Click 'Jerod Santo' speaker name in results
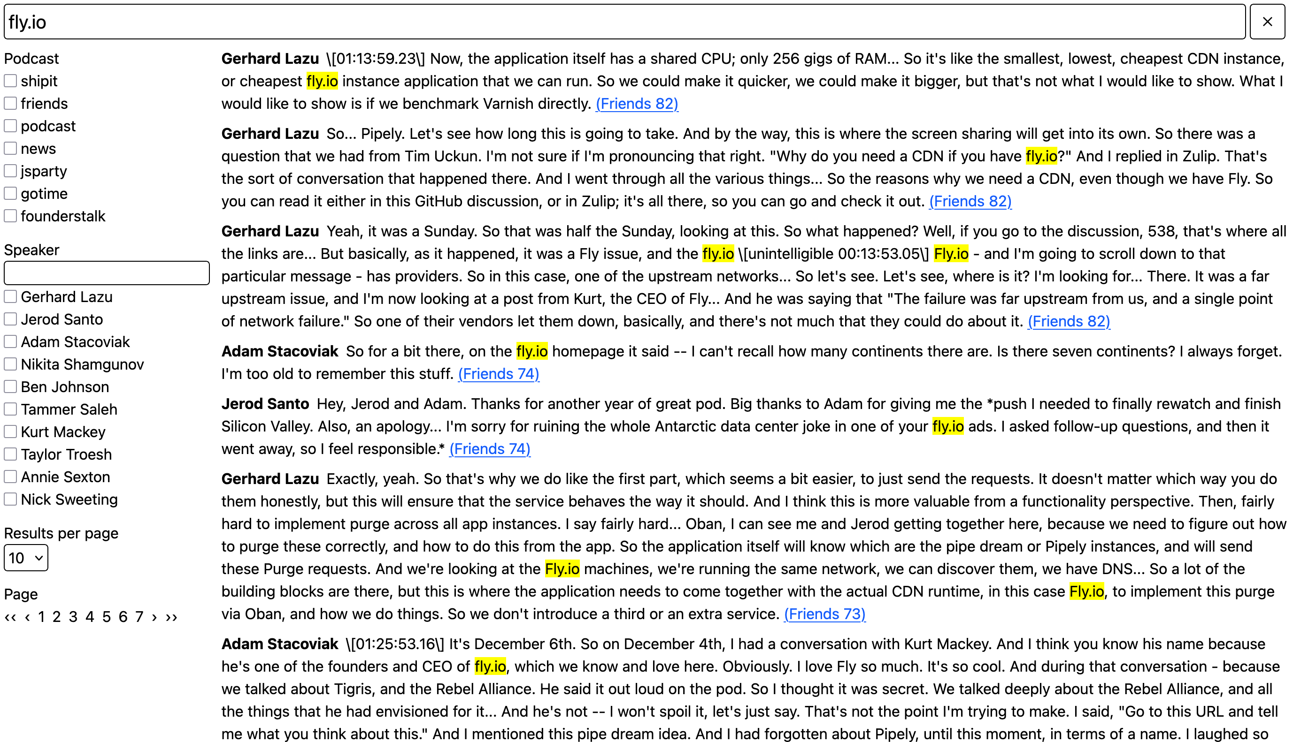The height and width of the screenshot is (742, 1293). click(265, 404)
